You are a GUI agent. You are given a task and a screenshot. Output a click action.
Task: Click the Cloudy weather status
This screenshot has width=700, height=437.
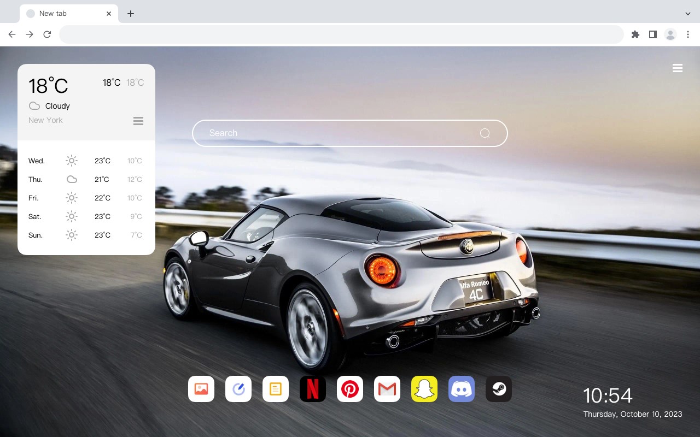57,106
